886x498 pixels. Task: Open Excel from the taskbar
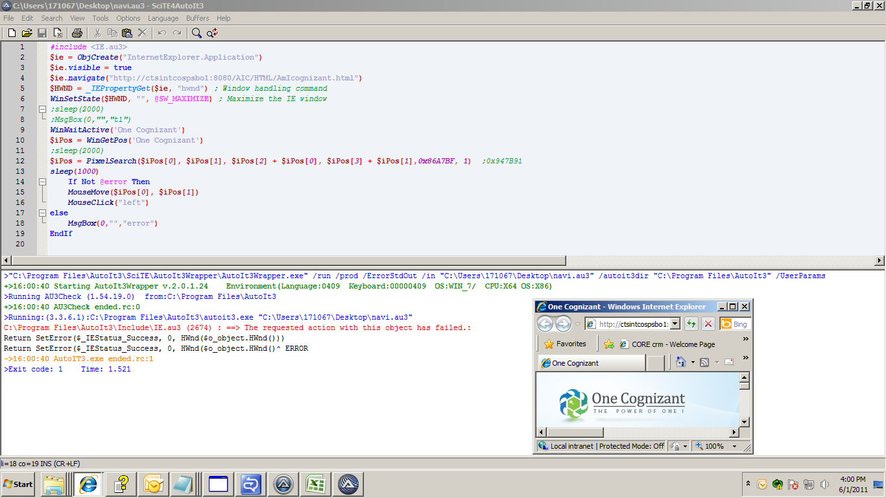[315, 484]
